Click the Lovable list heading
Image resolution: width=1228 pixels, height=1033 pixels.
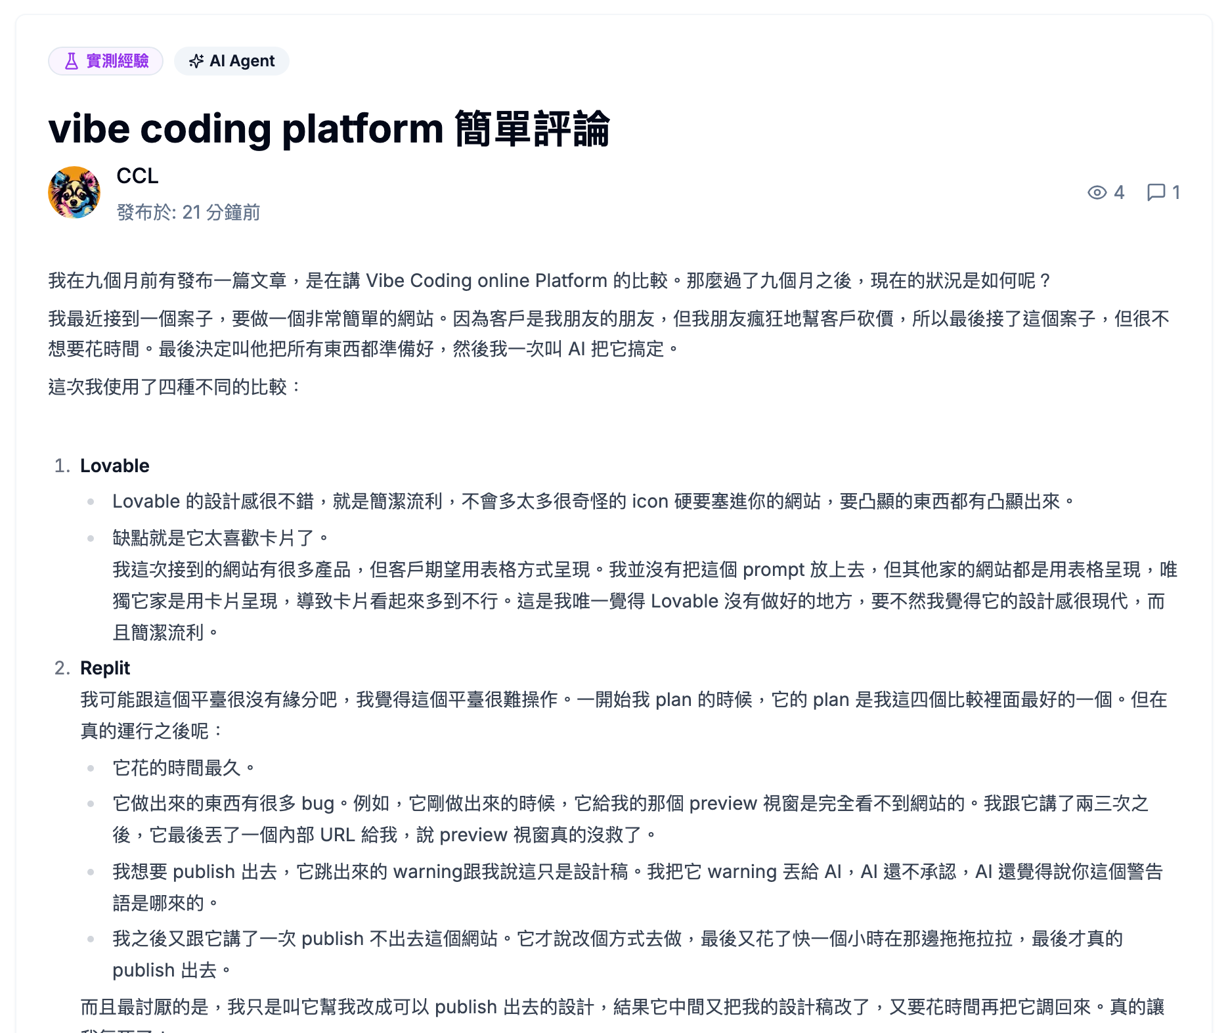115,466
